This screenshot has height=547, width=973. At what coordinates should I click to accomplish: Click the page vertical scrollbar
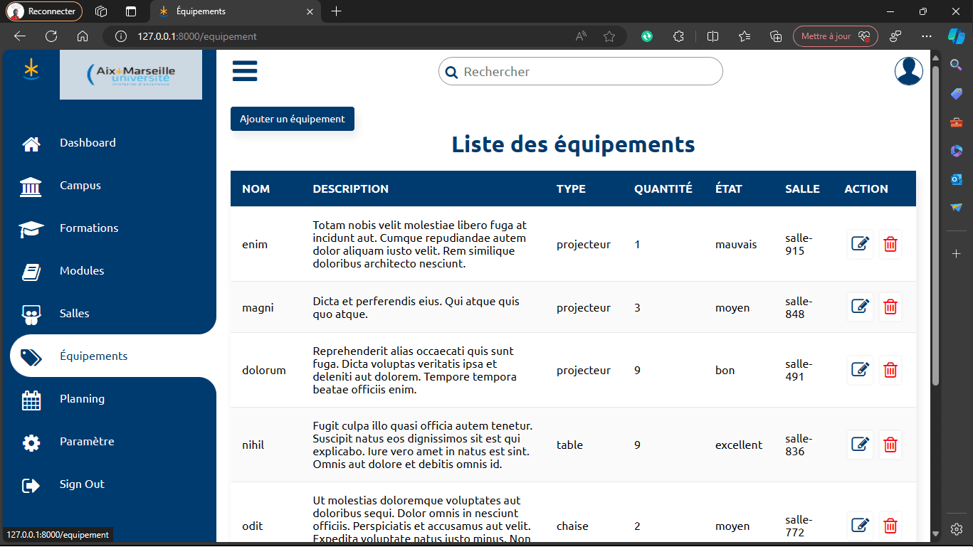935,228
